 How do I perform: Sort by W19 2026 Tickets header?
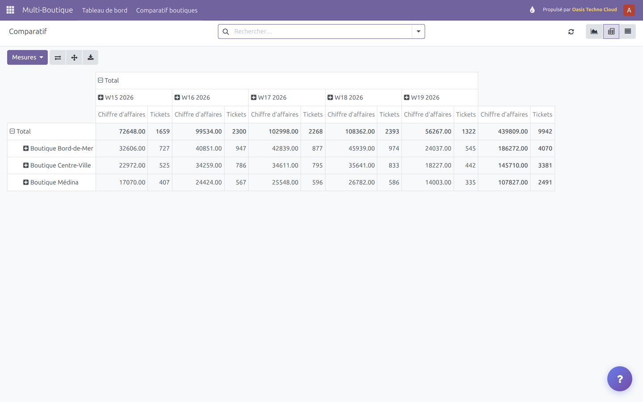coord(466,114)
